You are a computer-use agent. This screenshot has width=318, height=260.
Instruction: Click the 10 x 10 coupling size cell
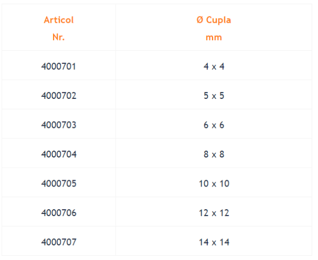click(x=214, y=183)
